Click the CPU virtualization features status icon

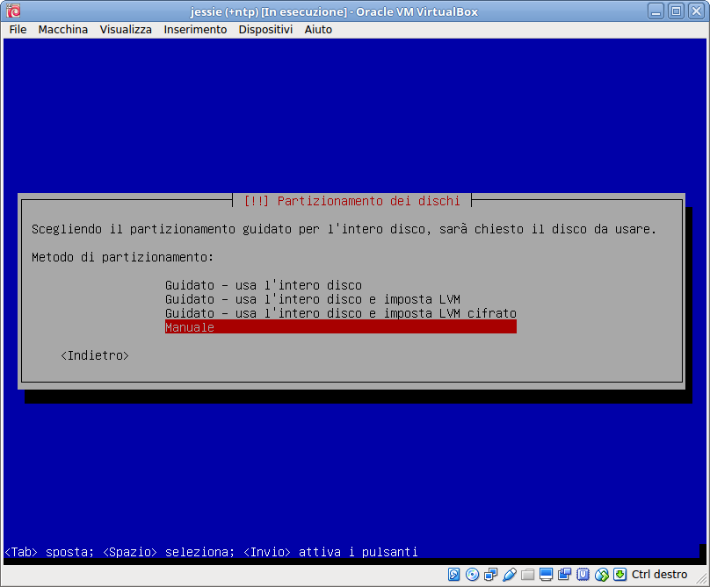pos(583,575)
